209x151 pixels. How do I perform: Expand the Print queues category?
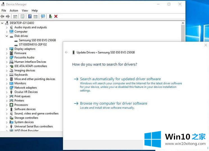[x=7, y=96]
